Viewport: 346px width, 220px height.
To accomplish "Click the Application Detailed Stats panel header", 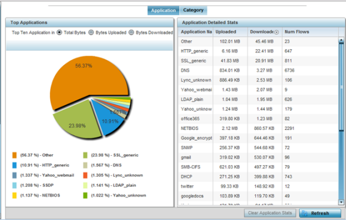I will 261,22.
